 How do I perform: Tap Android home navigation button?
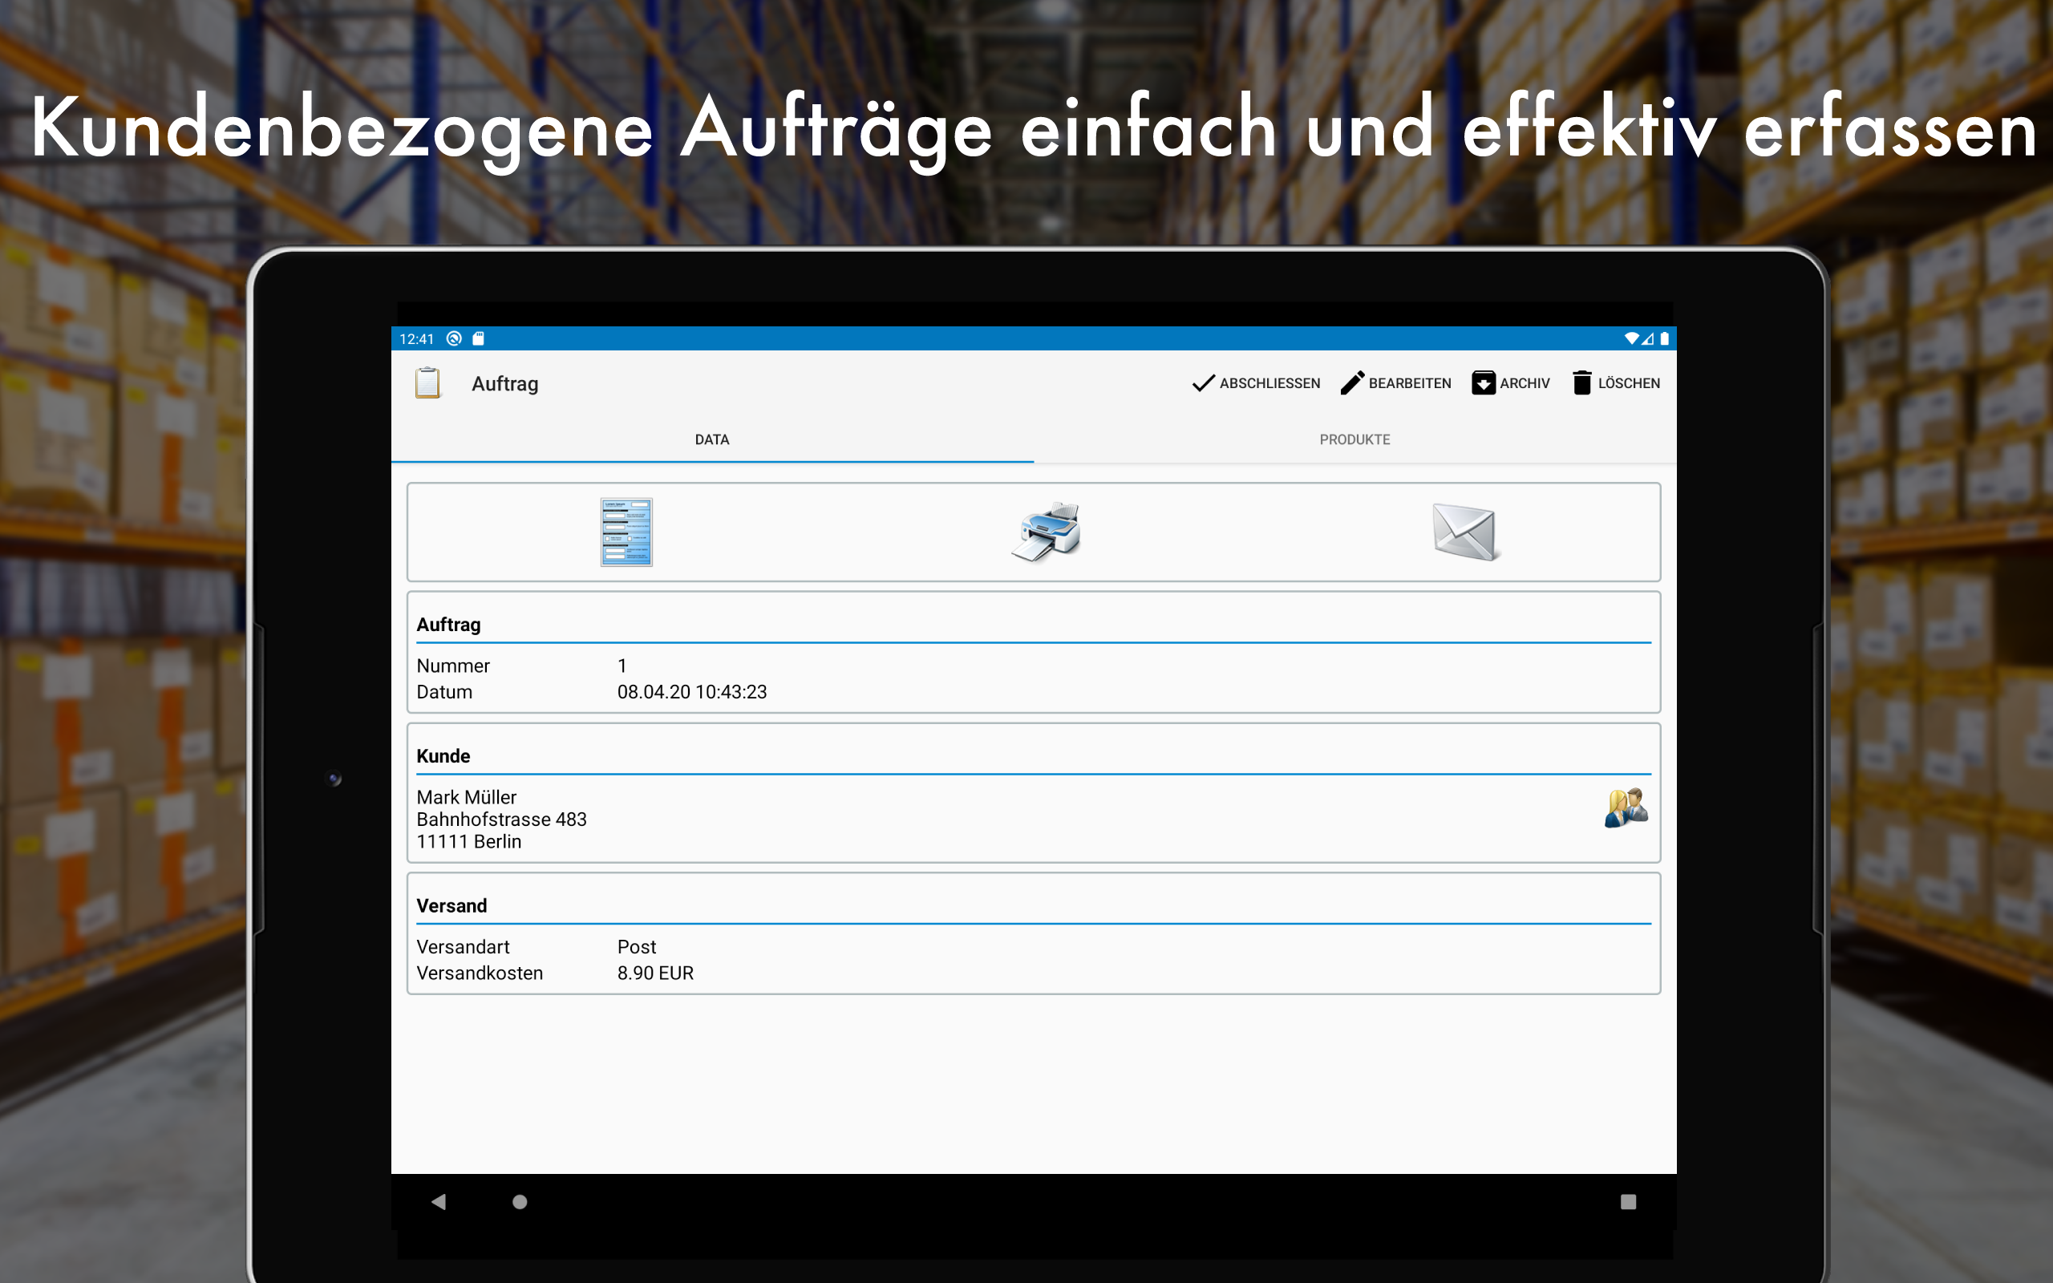click(x=520, y=1201)
